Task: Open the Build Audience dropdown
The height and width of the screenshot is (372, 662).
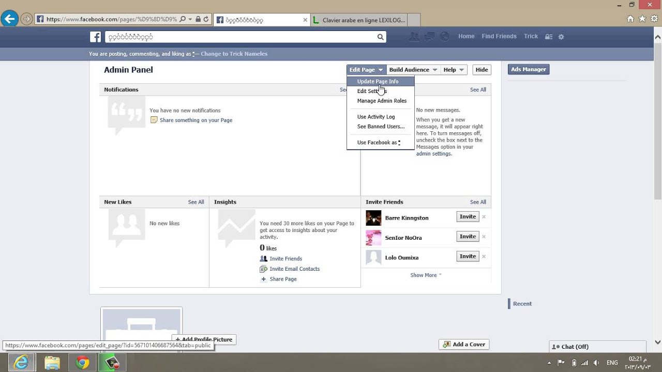Action: 413,70
